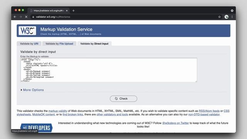This screenshot has width=247, height=139.
Task: Click the extension icon at top right
Action: [x=232, y=10]
